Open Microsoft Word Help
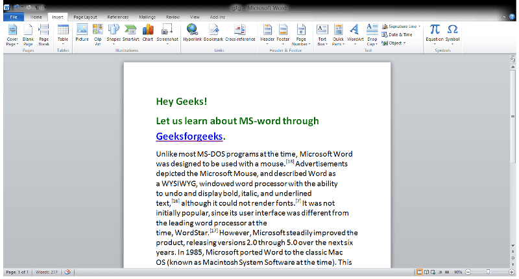 click(x=512, y=17)
